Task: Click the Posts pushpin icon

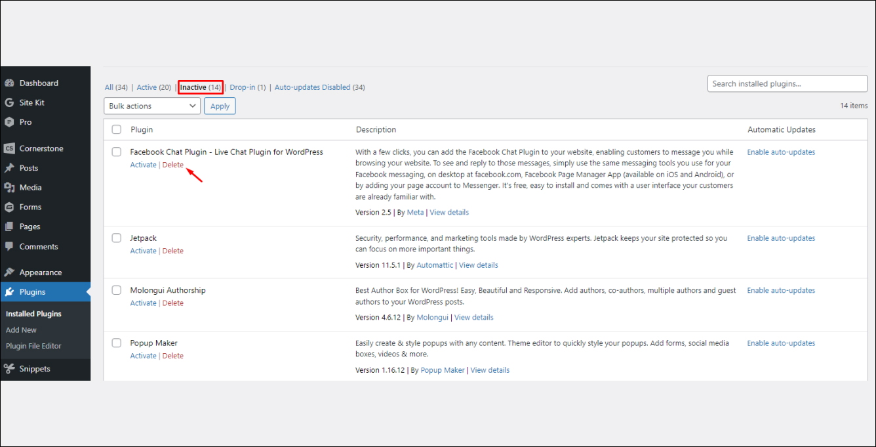Action: click(x=9, y=168)
